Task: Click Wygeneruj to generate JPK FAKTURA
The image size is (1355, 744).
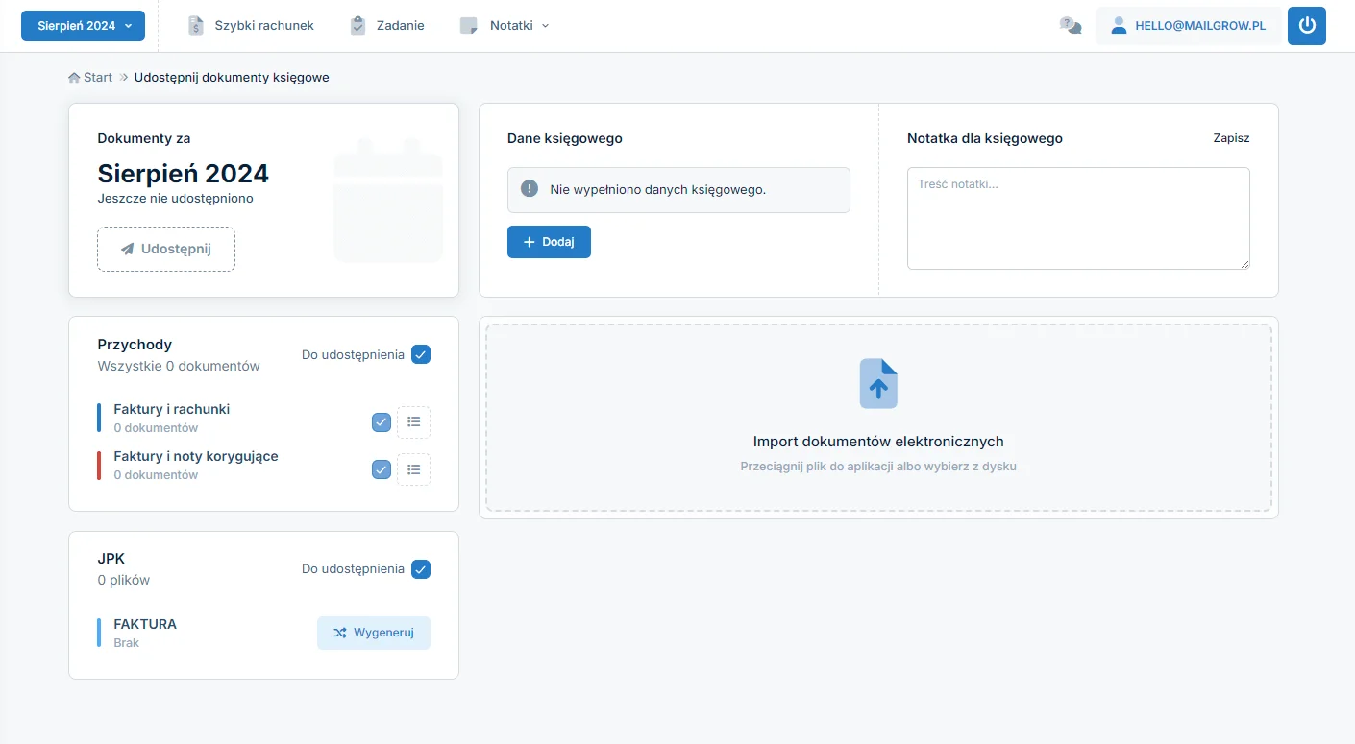Action: (x=374, y=634)
